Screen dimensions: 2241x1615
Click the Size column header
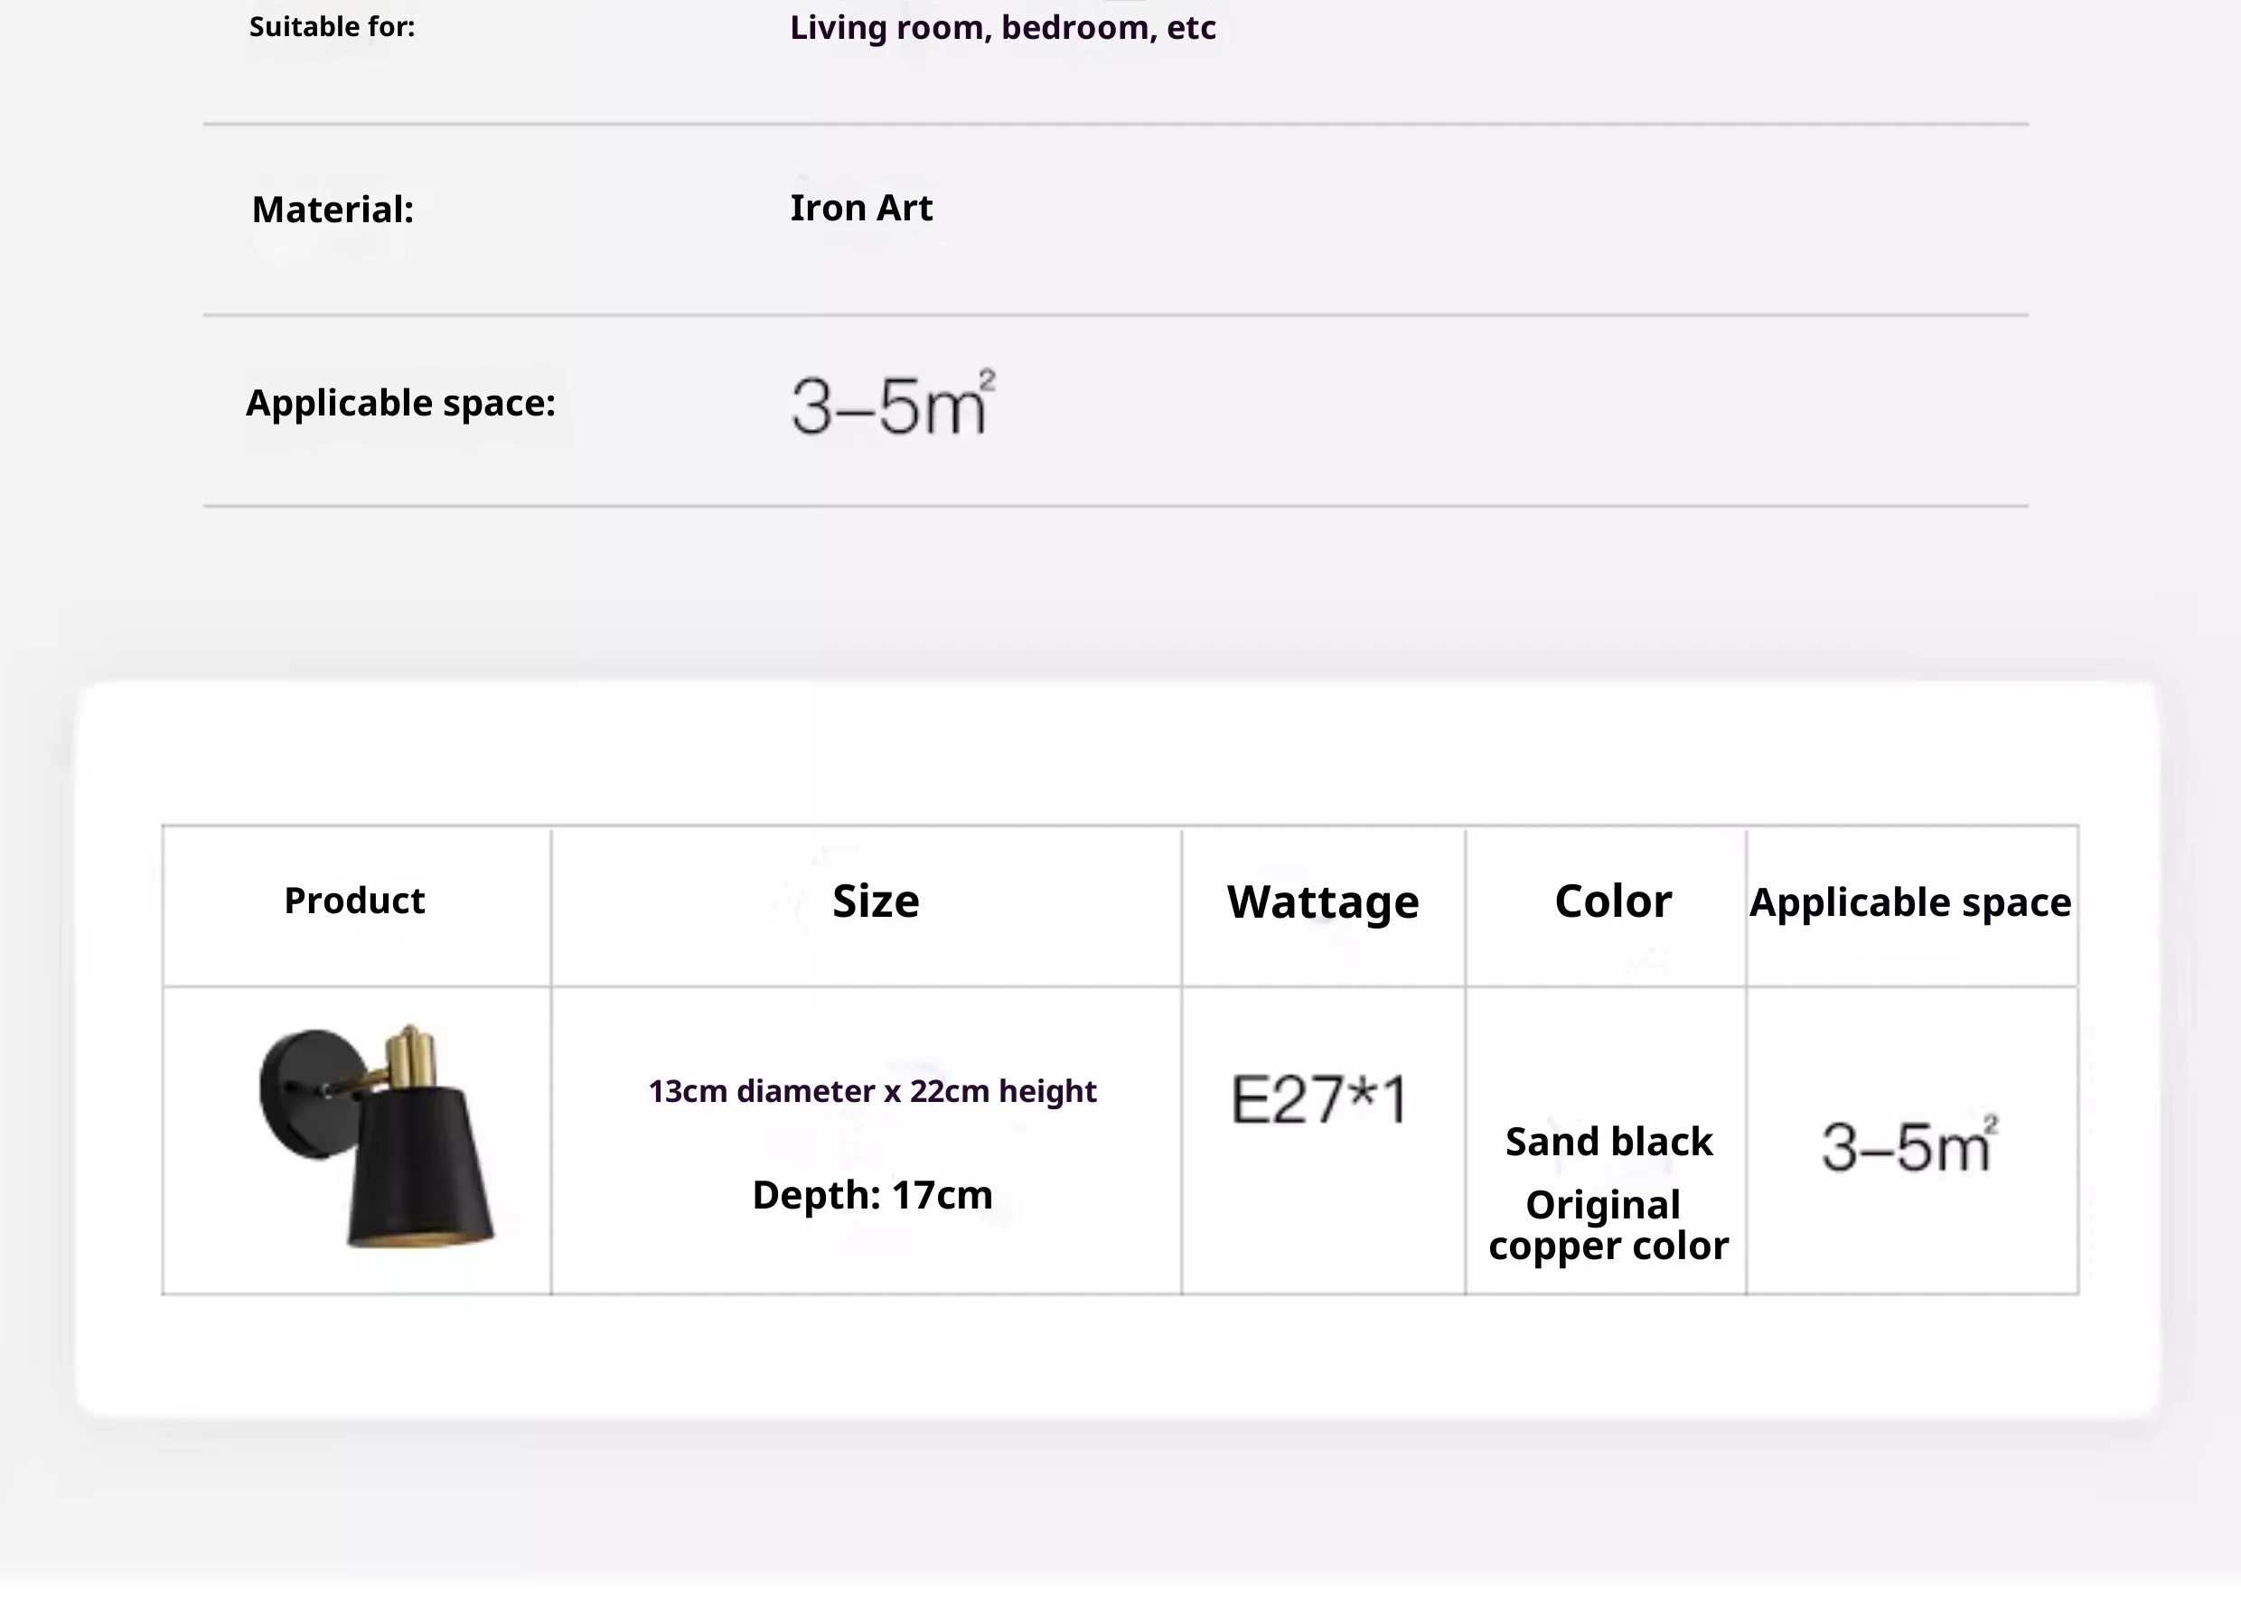point(876,901)
